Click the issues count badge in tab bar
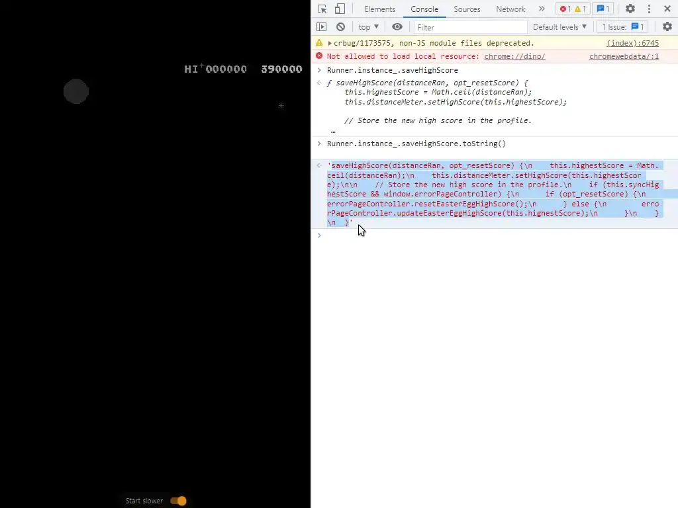678x508 pixels. point(603,9)
